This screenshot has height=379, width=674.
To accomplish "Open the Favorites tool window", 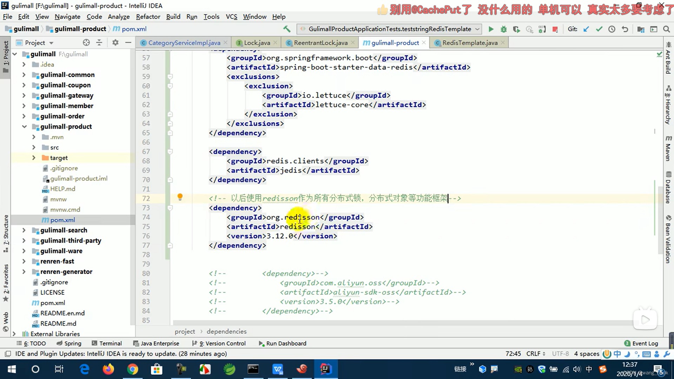I will tap(6, 283).
